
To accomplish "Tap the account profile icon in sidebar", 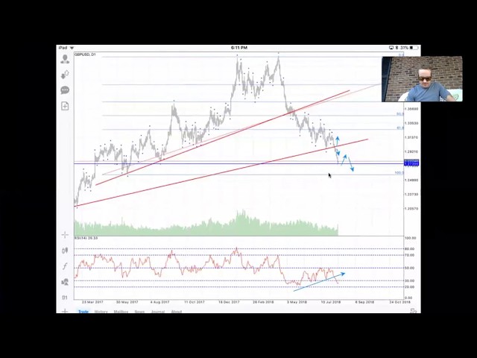I will tap(65, 58).
